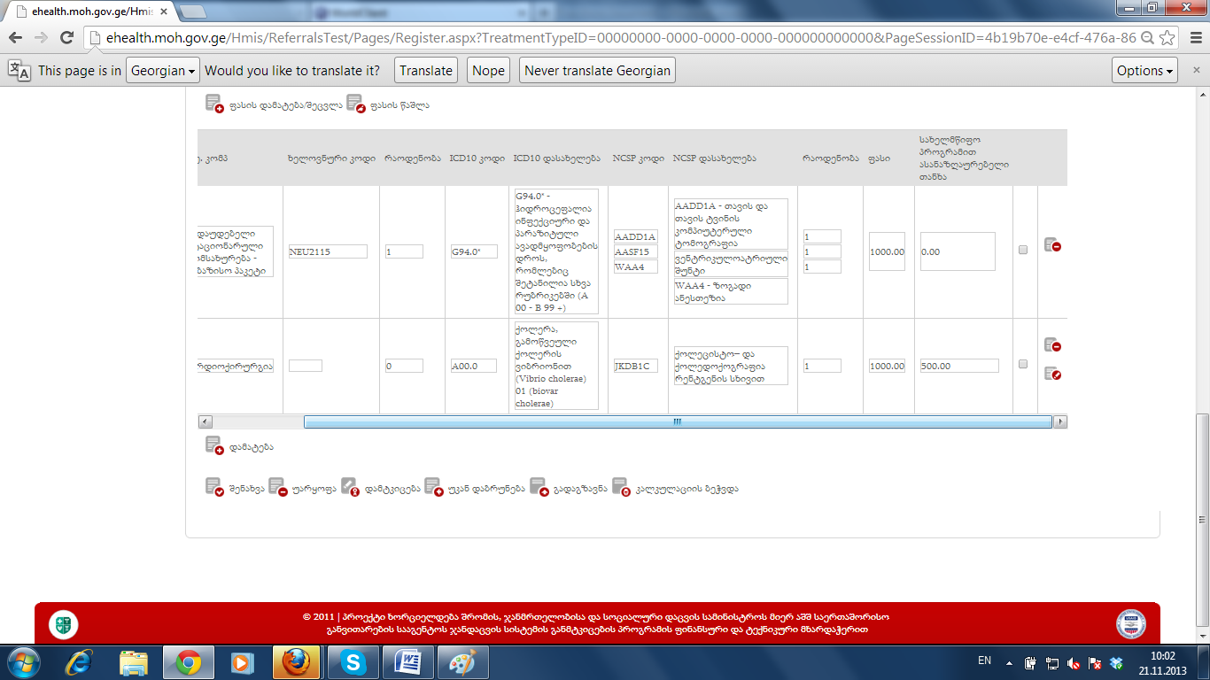This screenshot has width=1210, height=680.
Task: Click the delete icon on the A00.0 row
Action: coord(1052,344)
